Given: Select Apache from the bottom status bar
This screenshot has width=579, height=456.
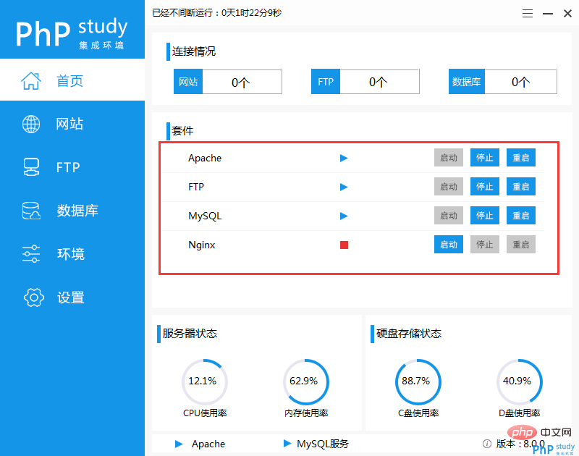Looking at the screenshot, I should point(208,444).
